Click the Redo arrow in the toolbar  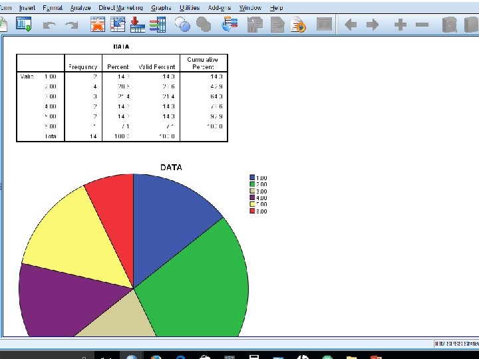pyautogui.click(x=72, y=25)
